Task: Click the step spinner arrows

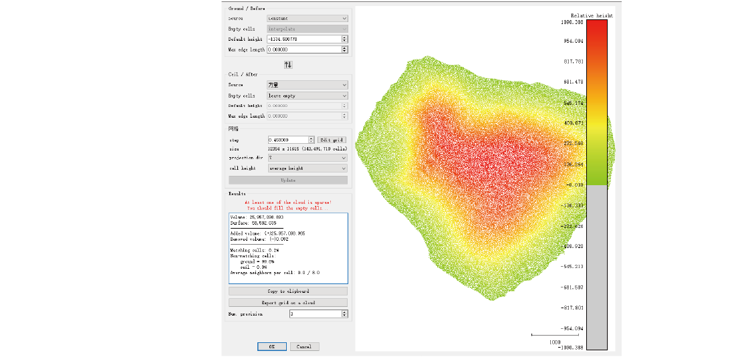Action: (x=312, y=140)
